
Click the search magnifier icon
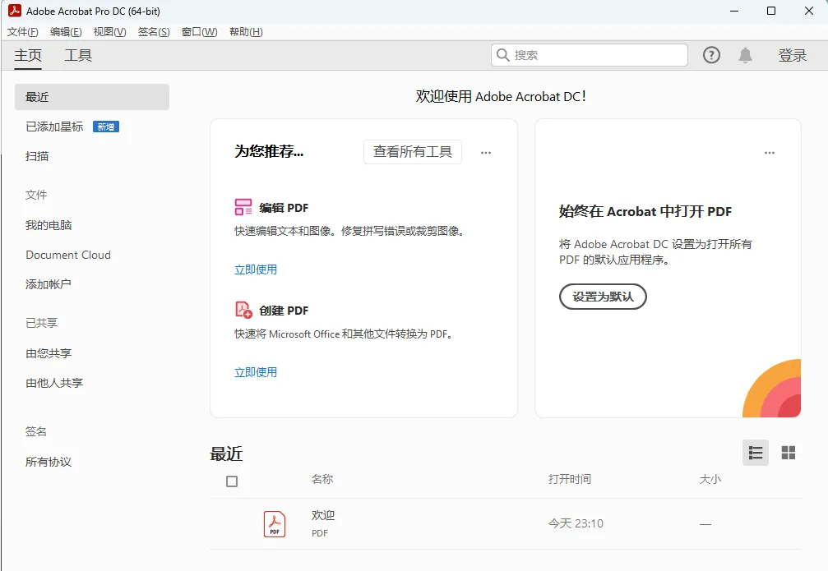(x=503, y=55)
